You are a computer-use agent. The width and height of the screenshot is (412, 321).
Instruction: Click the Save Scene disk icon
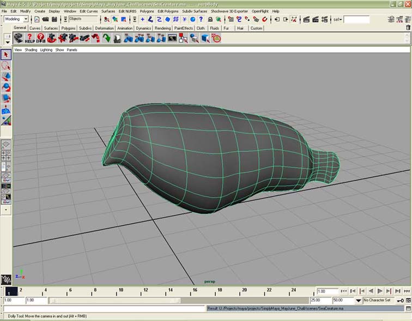click(x=54, y=20)
